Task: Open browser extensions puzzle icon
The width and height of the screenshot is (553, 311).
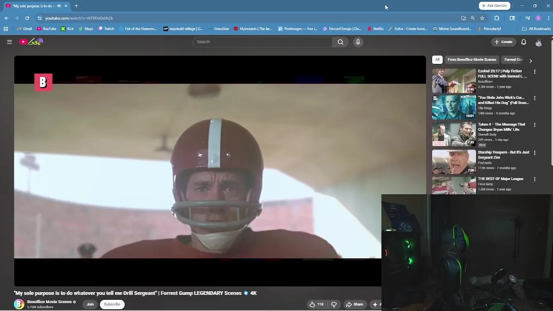Action: [x=496, y=18]
